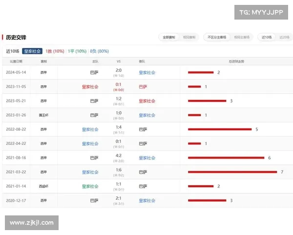293x235 pixels.
Task: Open 皇家社会 link in 2022-04-22 row
Action: click(x=90, y=144)
